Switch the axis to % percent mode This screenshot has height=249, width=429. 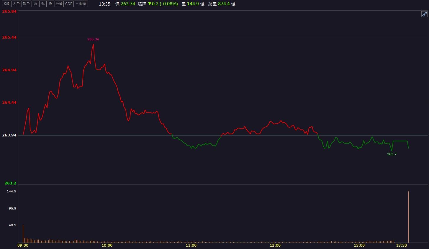43,4
